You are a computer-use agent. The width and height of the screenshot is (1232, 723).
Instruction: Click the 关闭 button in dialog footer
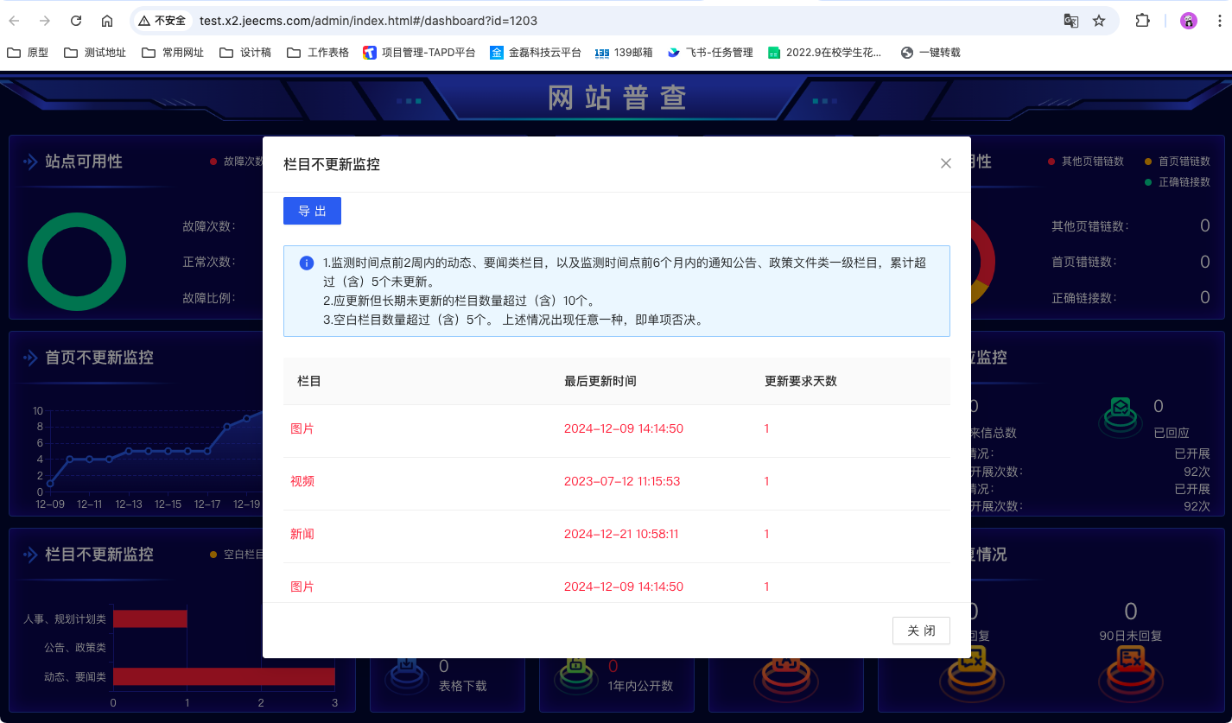pyautogui.click(x=921, y=631)
